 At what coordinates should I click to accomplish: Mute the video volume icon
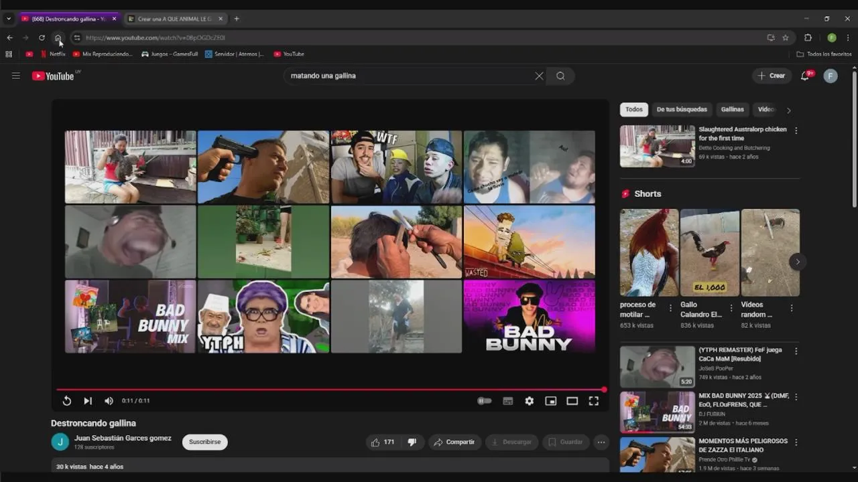pos(109,401)
